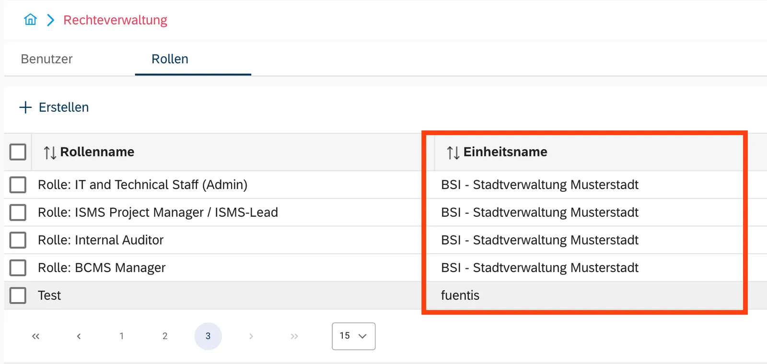Check the IT and Technical Staff row
This screenshot has height=364, width=767.
[x=18, y=185]
